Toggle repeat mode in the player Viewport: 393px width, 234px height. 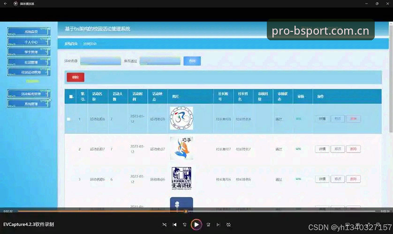[228, 225]
